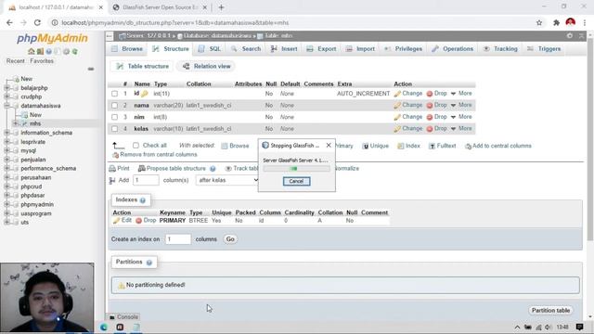Click page settings gear in breadcrumb bar
Image resolution: width=594 pixels, height=334 pixels.
click(570, 35)
